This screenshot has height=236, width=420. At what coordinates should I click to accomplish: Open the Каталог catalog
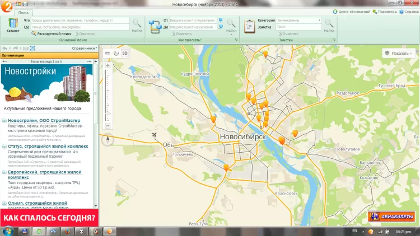pyautogui.click(x=13, y=25)
